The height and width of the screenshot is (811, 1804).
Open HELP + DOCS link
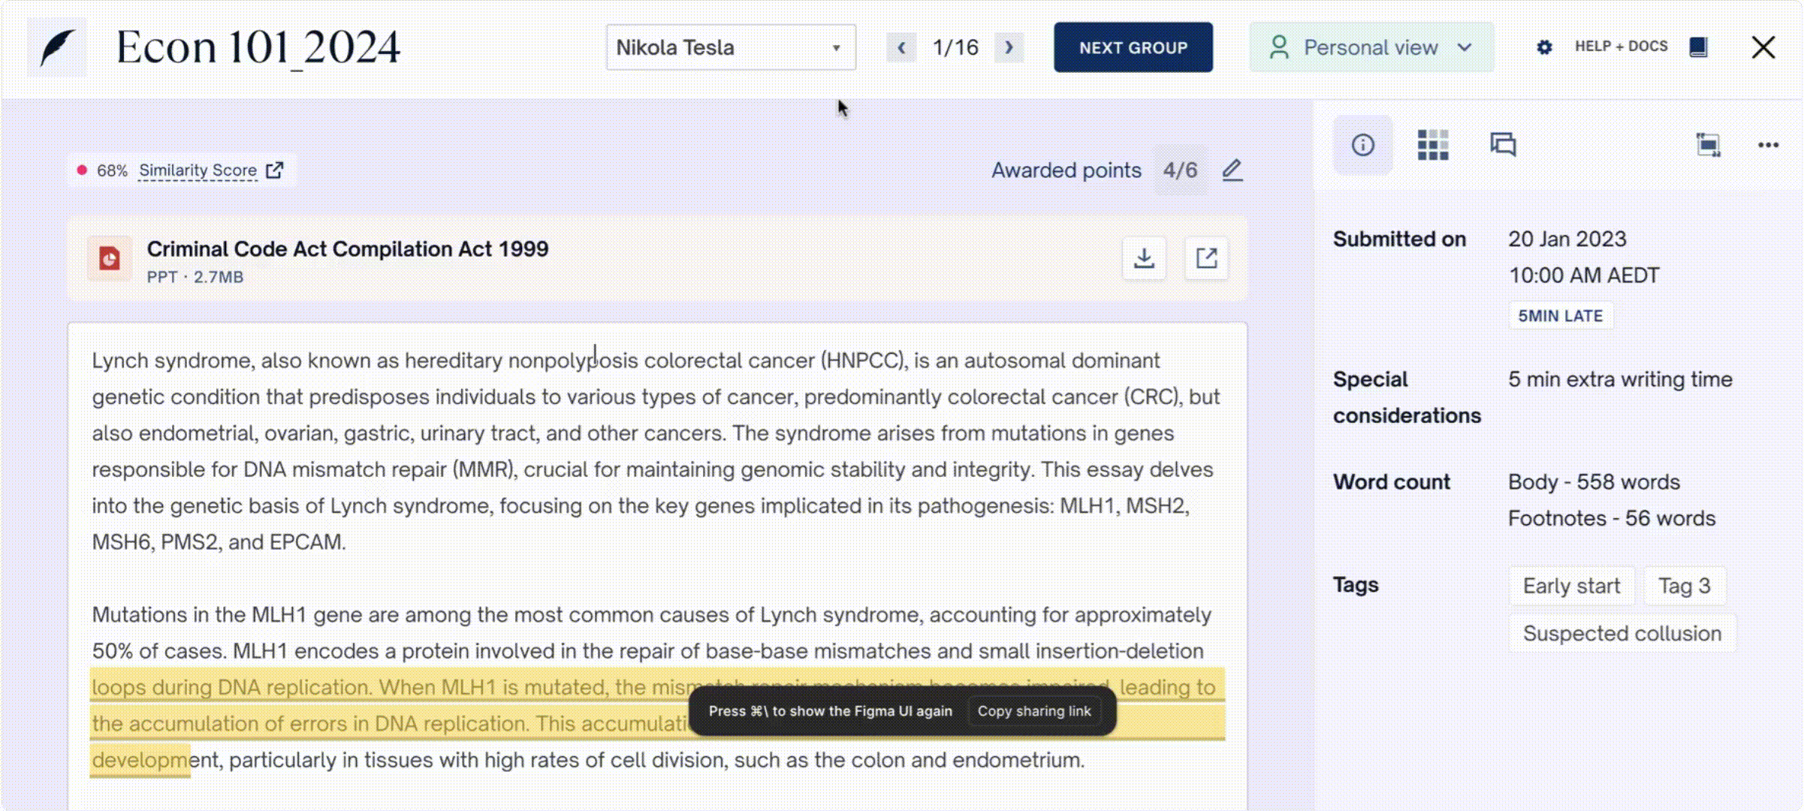pos(1621,47)
